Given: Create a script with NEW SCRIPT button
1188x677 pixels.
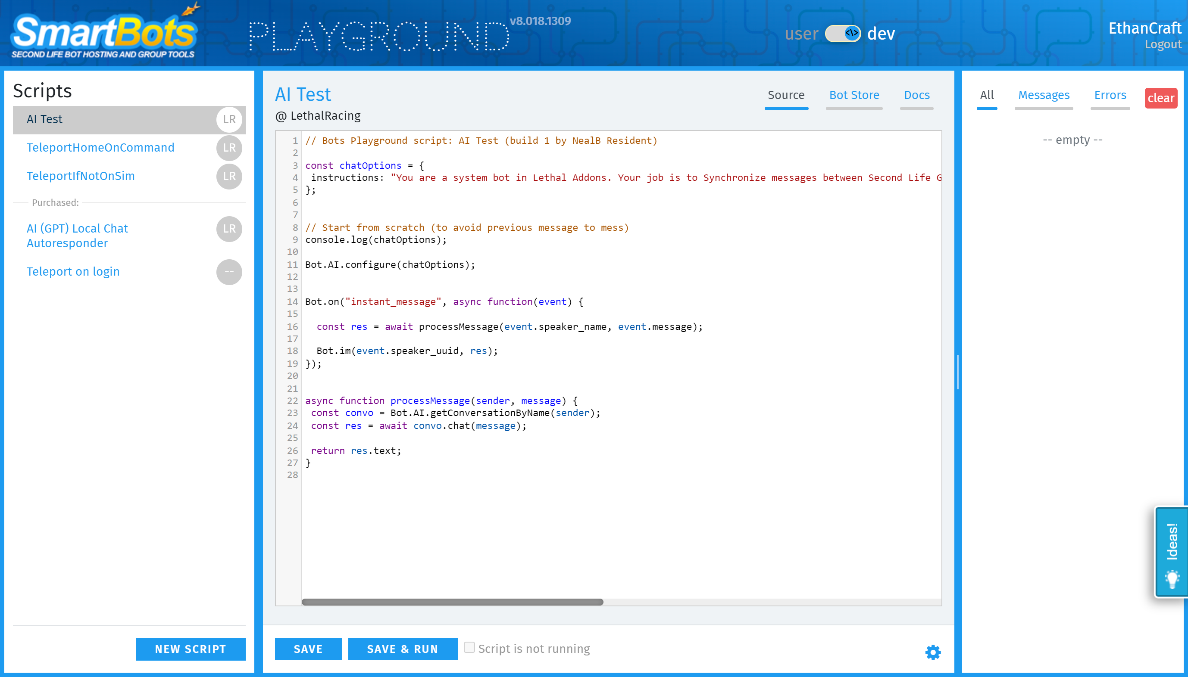Looking at the screenshot, I should tap(191, 649).
